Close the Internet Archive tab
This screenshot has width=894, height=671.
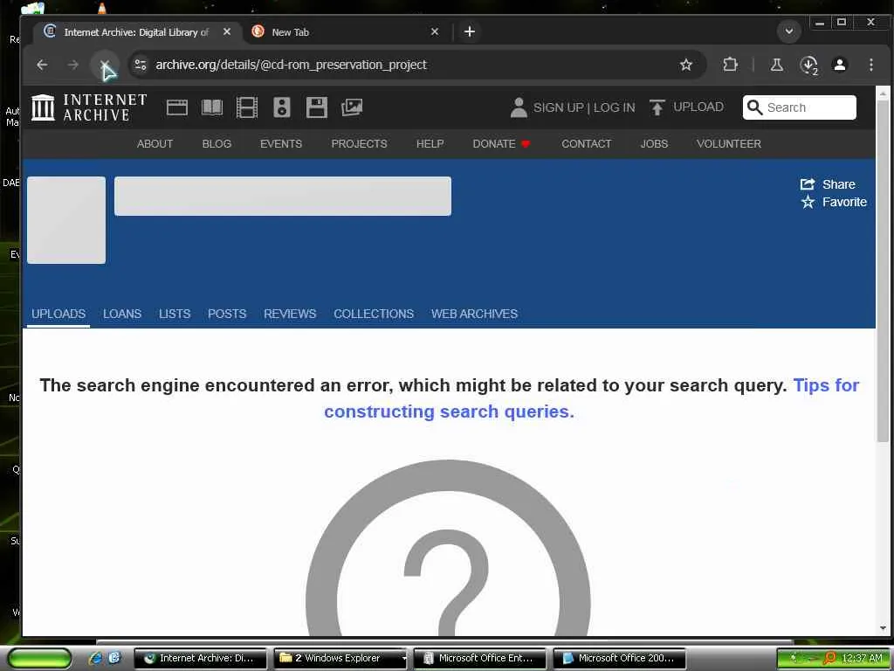coord(227,31)
